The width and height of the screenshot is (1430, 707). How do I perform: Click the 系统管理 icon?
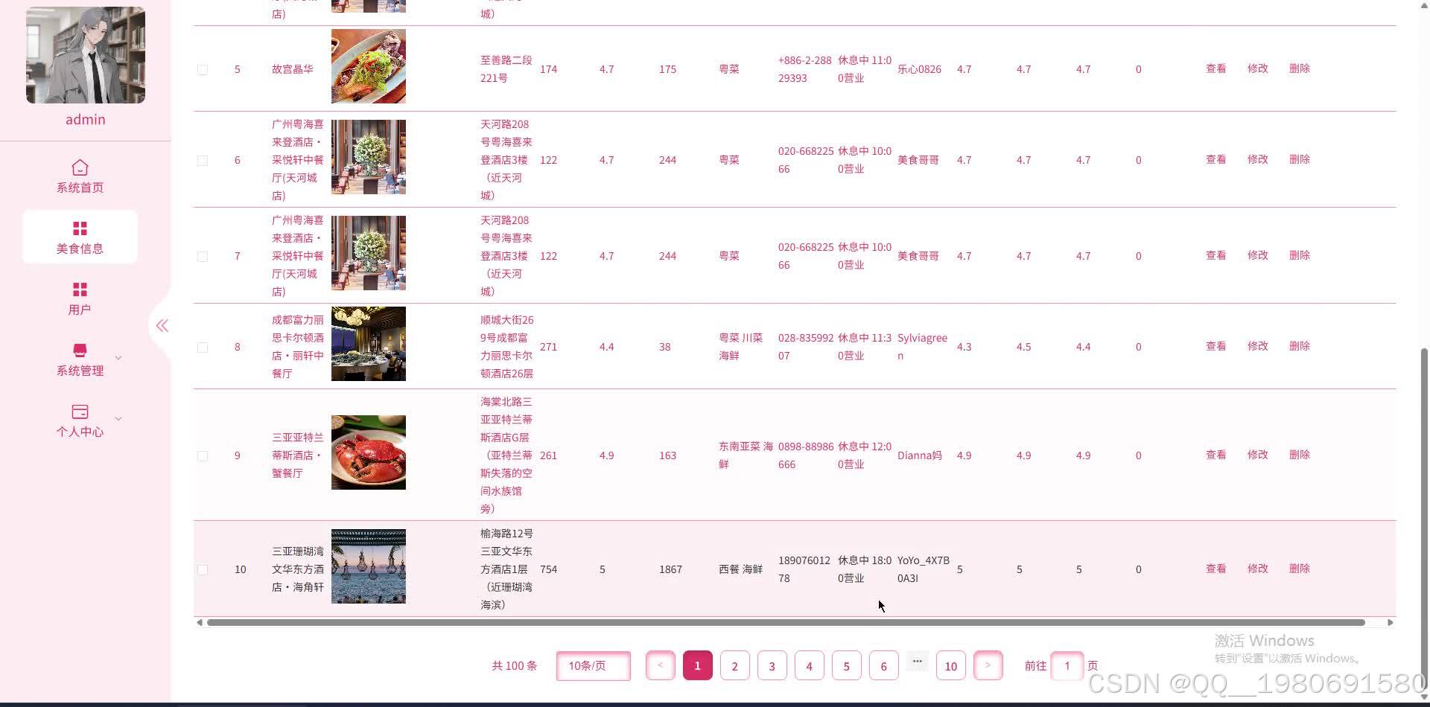[80, 350]
